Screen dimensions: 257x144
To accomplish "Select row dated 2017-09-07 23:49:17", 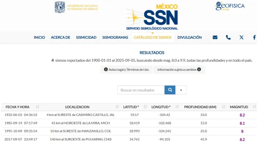I will 129,139.
